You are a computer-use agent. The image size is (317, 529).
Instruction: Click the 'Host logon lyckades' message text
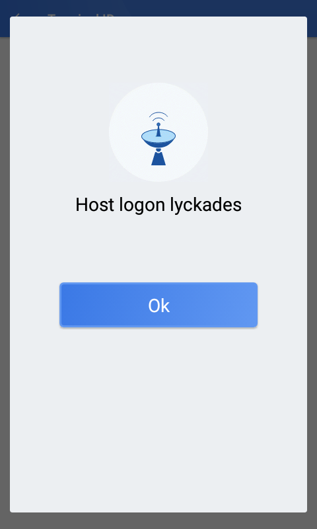coord(158,205)
